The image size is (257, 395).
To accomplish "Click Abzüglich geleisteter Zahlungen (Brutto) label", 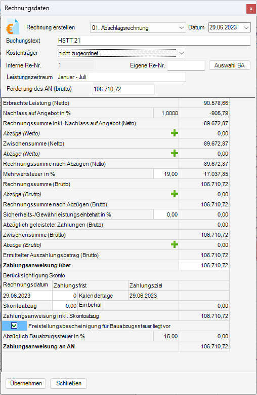I will coord(53,225).
